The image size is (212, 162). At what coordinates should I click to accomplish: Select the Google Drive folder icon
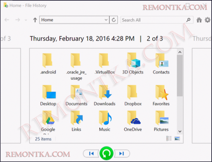tap(48, 118)
